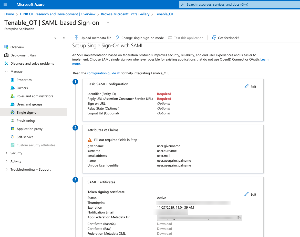Expand the Security section

6,153
